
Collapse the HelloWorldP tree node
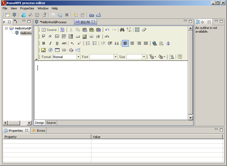pos(6,28)
